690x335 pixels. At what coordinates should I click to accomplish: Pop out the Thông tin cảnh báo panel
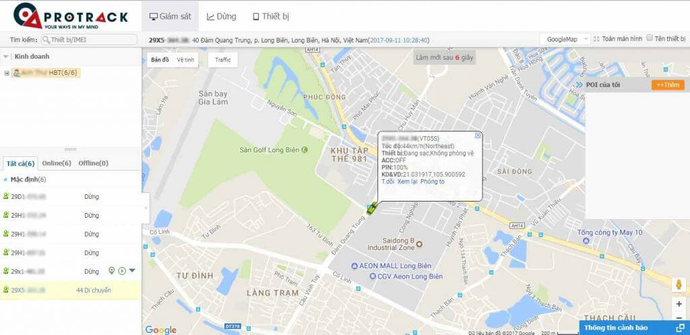681,328
